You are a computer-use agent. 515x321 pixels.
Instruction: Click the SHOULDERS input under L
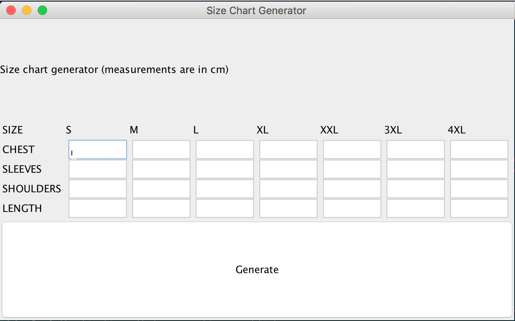pos(225,189)
